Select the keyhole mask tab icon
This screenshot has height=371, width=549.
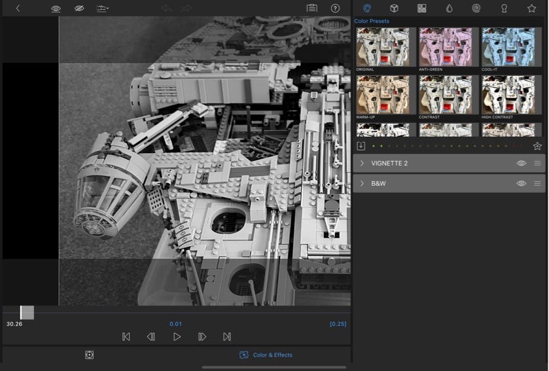tap(504, 8)
